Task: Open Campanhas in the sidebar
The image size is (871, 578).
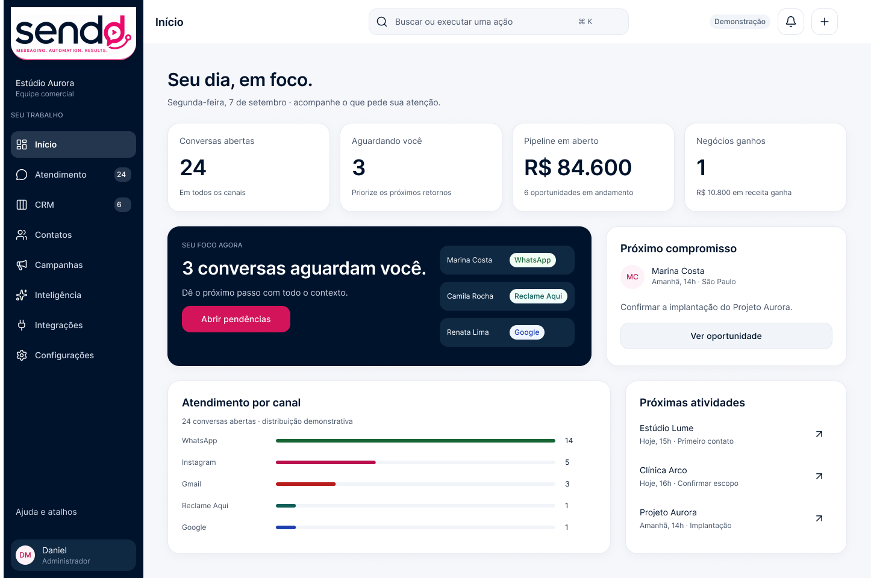Action: click(73, 265)
